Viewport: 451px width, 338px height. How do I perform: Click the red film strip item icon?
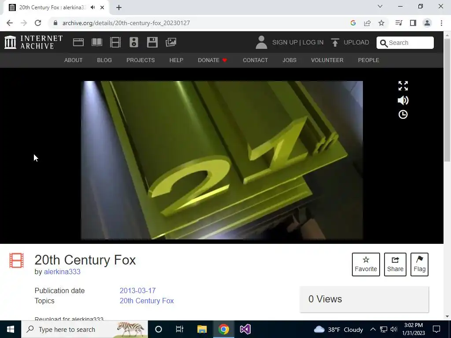(16, 261)
